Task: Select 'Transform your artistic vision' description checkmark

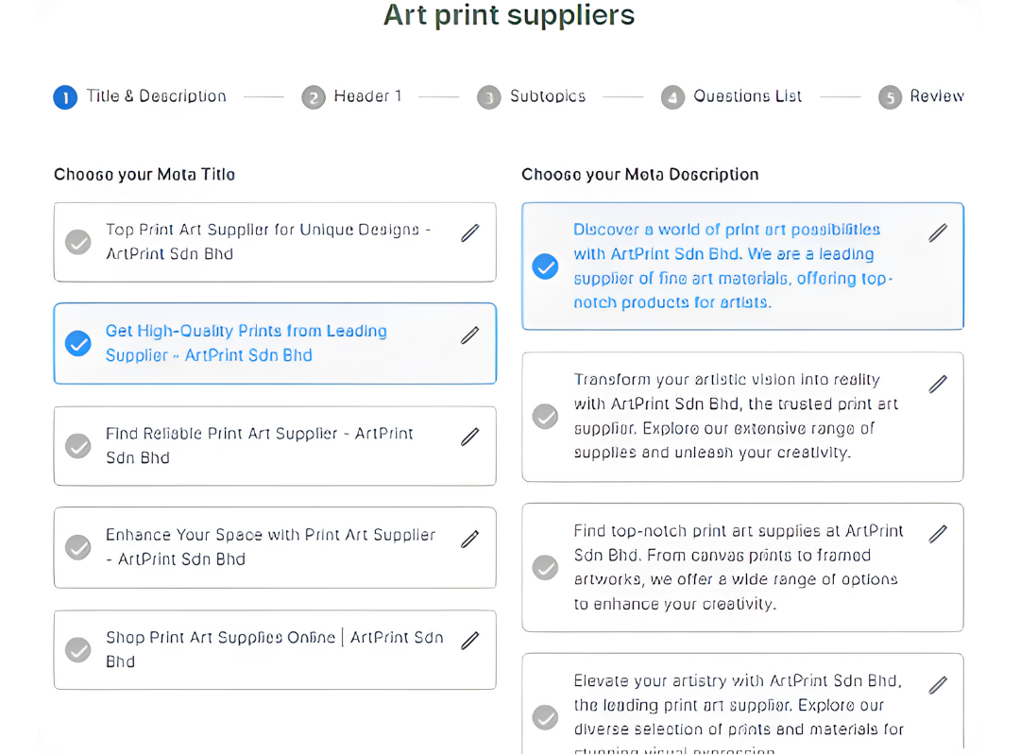Action: 545,417
